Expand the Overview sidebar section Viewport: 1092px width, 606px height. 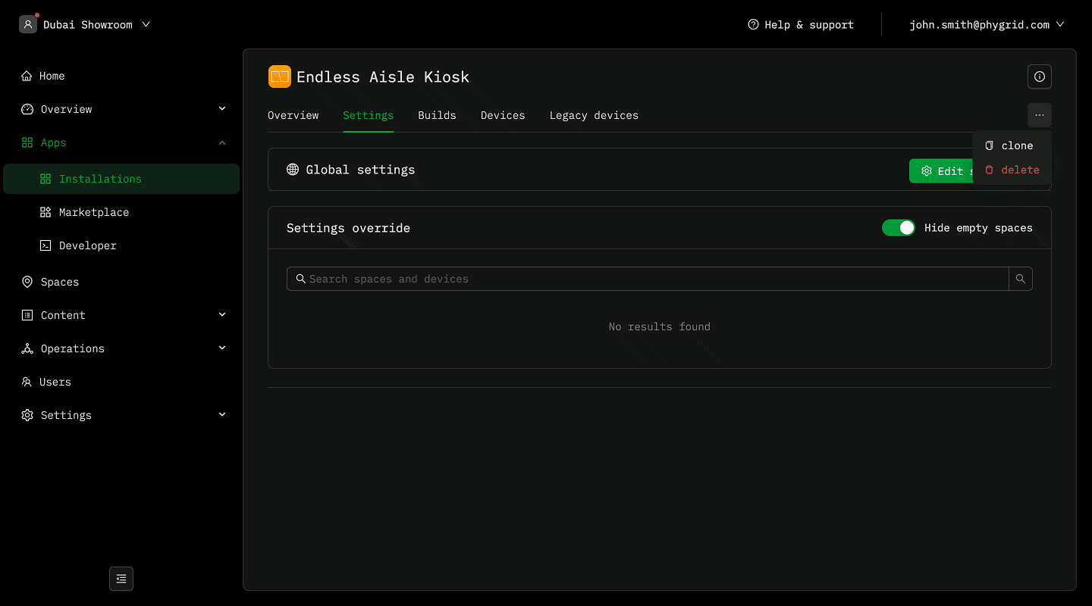click(x=222, y=109)
